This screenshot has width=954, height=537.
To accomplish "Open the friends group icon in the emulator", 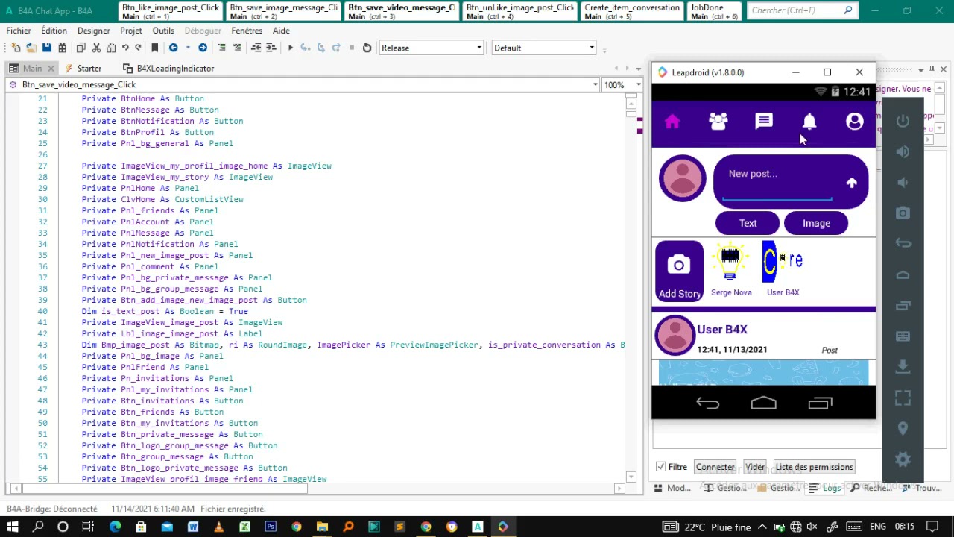I will pos(718,122).
